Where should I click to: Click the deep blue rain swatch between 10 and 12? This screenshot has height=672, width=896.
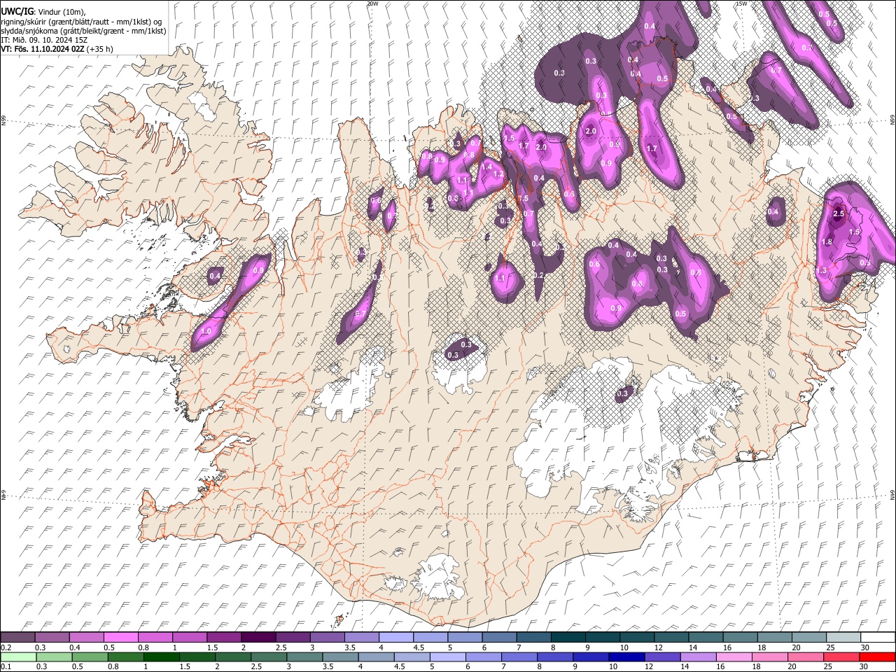tap(627, 657)
